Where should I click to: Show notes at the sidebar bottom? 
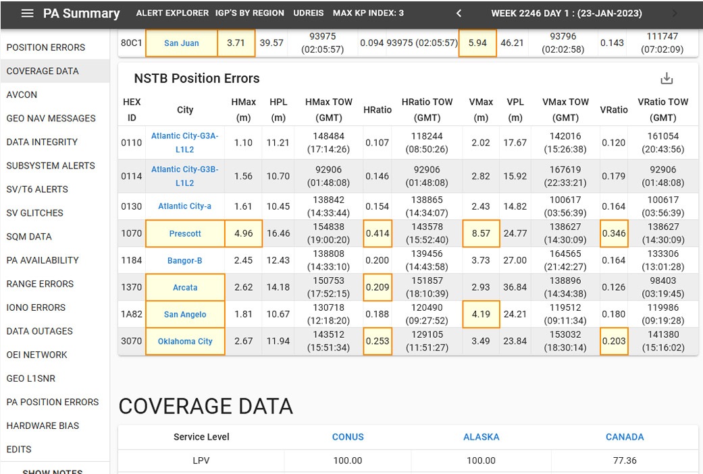53,471
